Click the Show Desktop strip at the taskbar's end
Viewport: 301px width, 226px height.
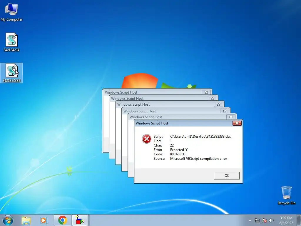[x=299, y=220]
